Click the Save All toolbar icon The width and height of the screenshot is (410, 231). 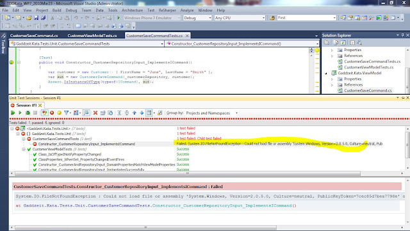[x=43, y=18]
